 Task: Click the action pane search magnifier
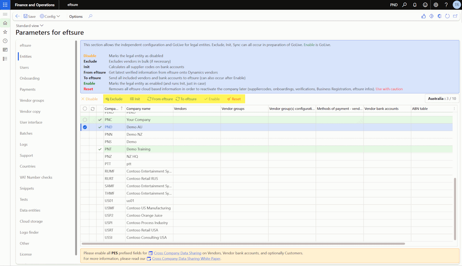(90, 16)
